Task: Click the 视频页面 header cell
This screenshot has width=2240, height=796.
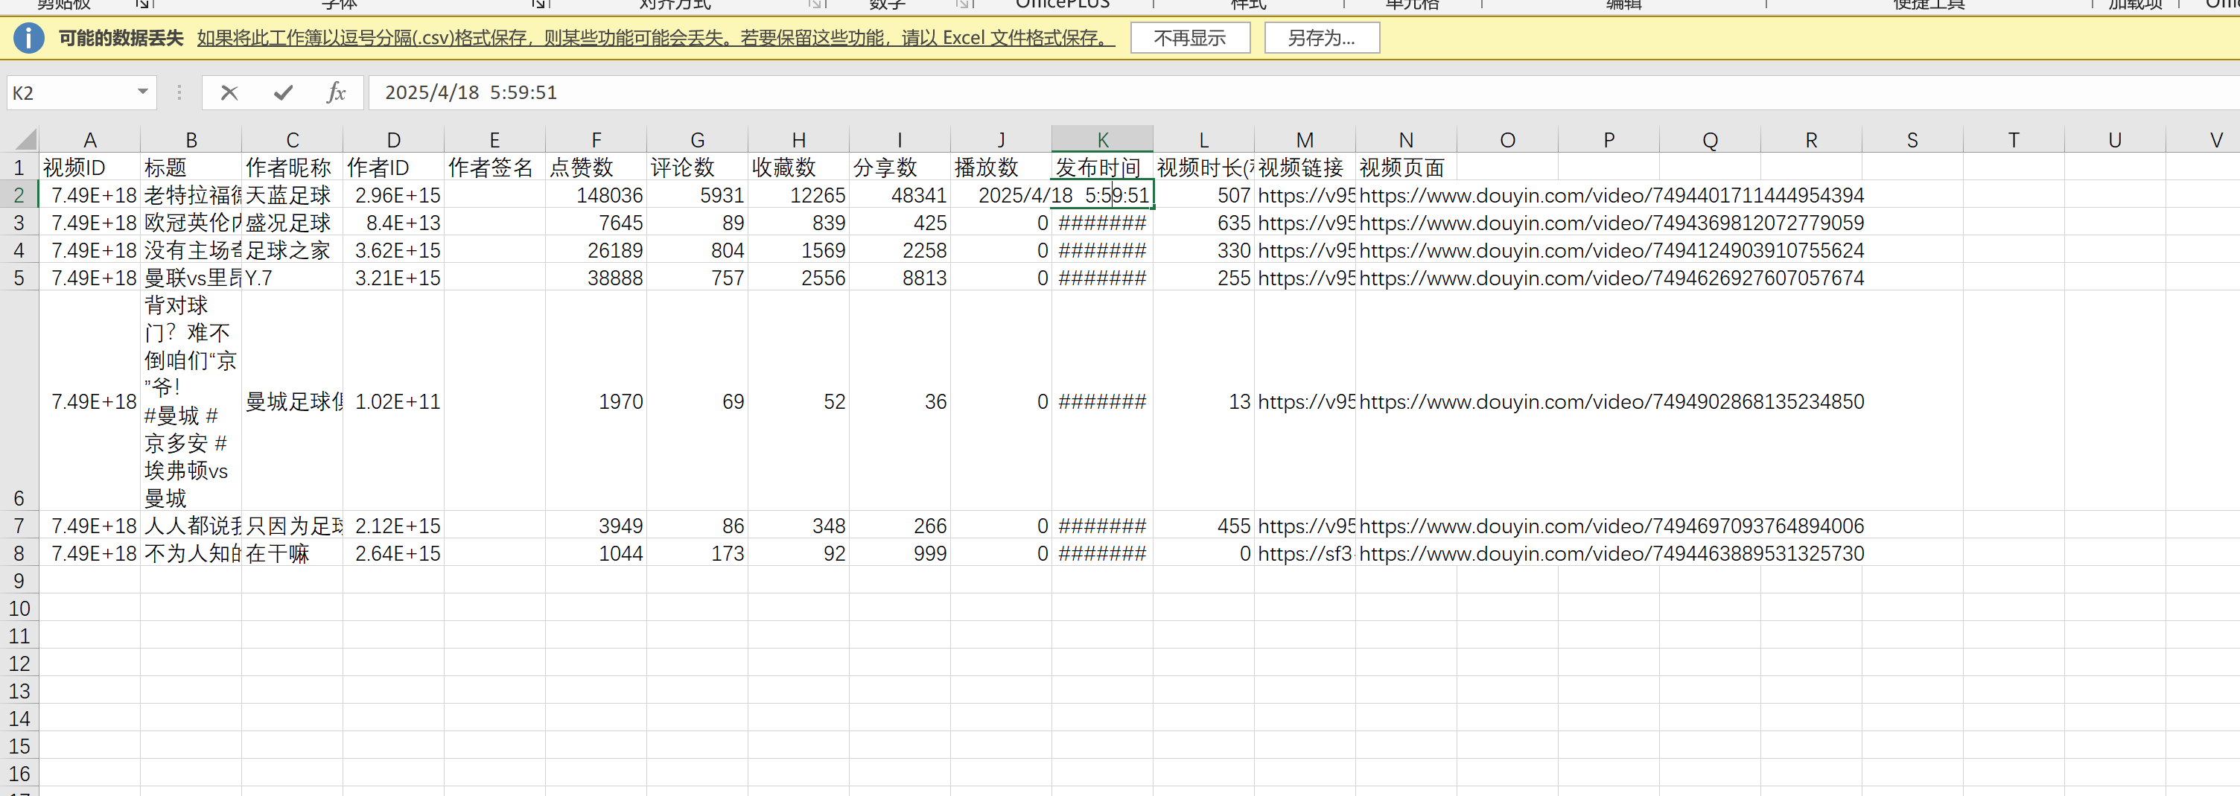Action: 1406,167
